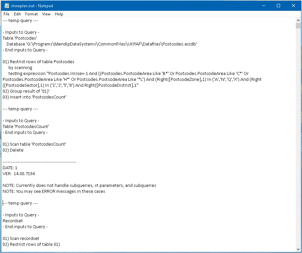Click "01) Scan table 'PostcodesCount'" line
302x253 pixels.
point(34,144)
